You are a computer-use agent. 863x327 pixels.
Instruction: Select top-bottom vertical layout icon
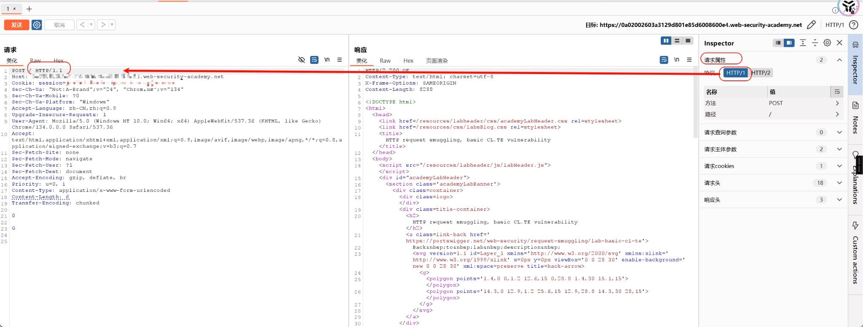pyautogui.click(x=677, y=40)
